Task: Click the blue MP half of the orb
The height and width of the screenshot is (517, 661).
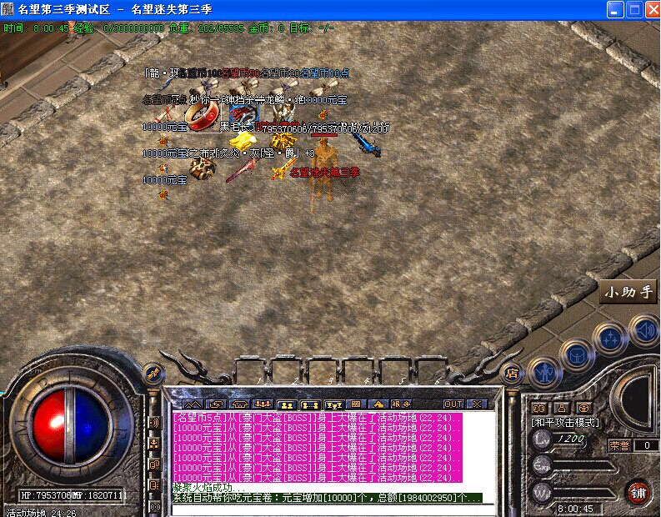Action: pos(91,426)
